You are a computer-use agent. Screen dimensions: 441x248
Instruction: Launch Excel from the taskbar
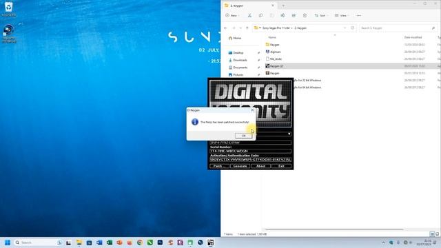click(x=110, y=242)
